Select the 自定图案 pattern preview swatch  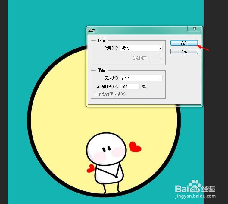155,58
